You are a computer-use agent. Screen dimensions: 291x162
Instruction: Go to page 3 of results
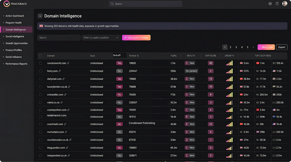tap(236, 47)
